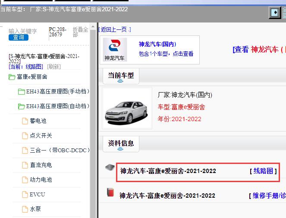The image size is (286, 218).
Task: Click [S-神龙汽车-富康e爱丽舍-2021-2022] breadcrumb text
Action: pos(44,59)
